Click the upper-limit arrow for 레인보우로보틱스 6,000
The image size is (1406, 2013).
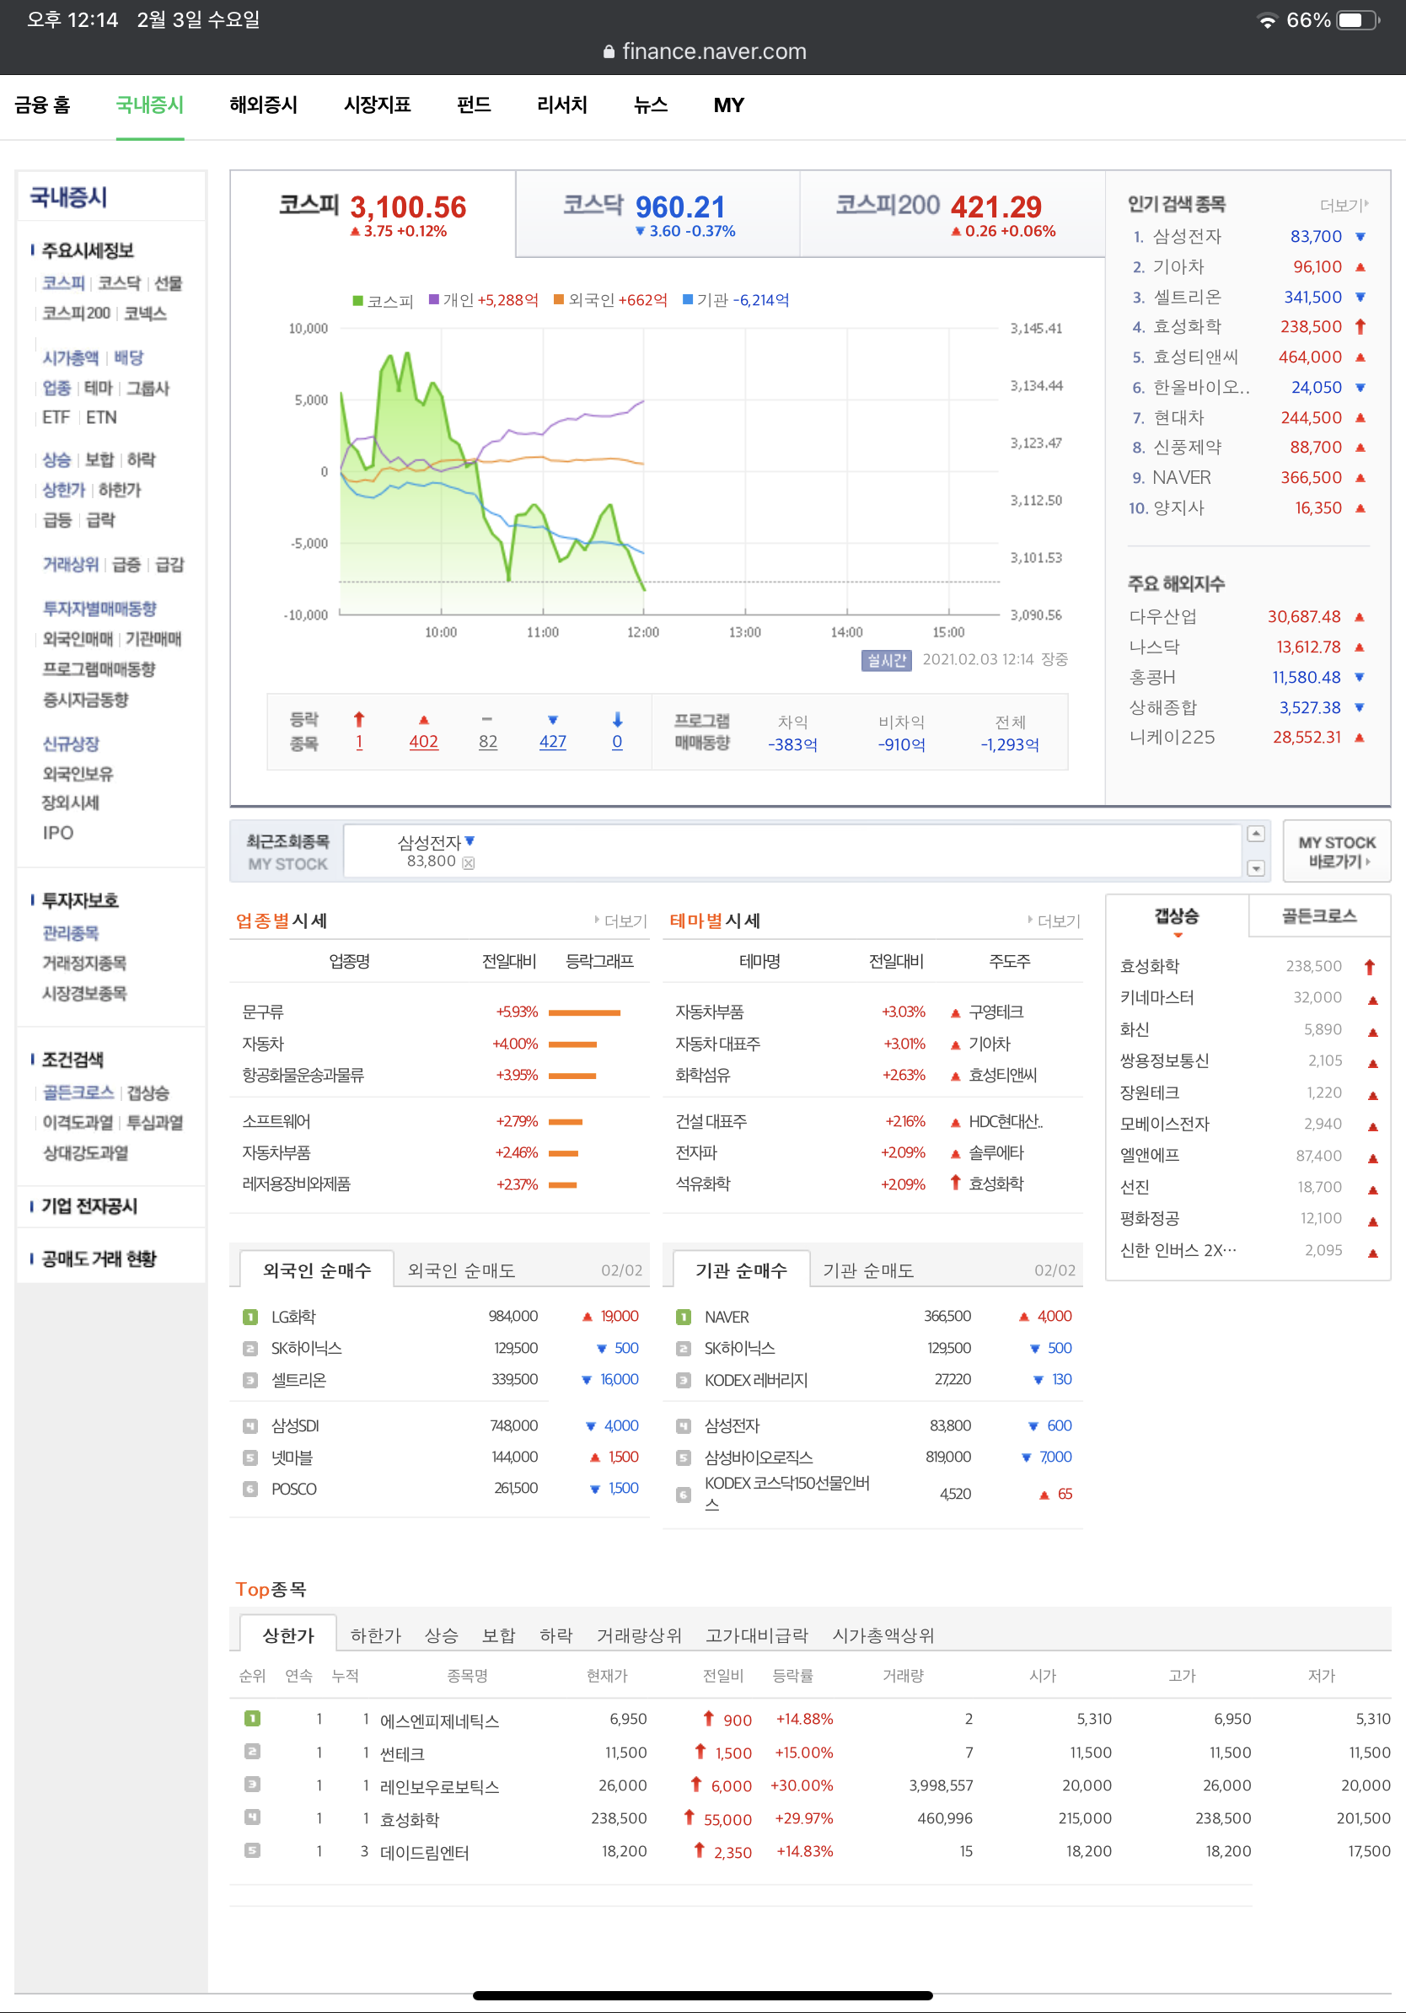click(696, 1785)
